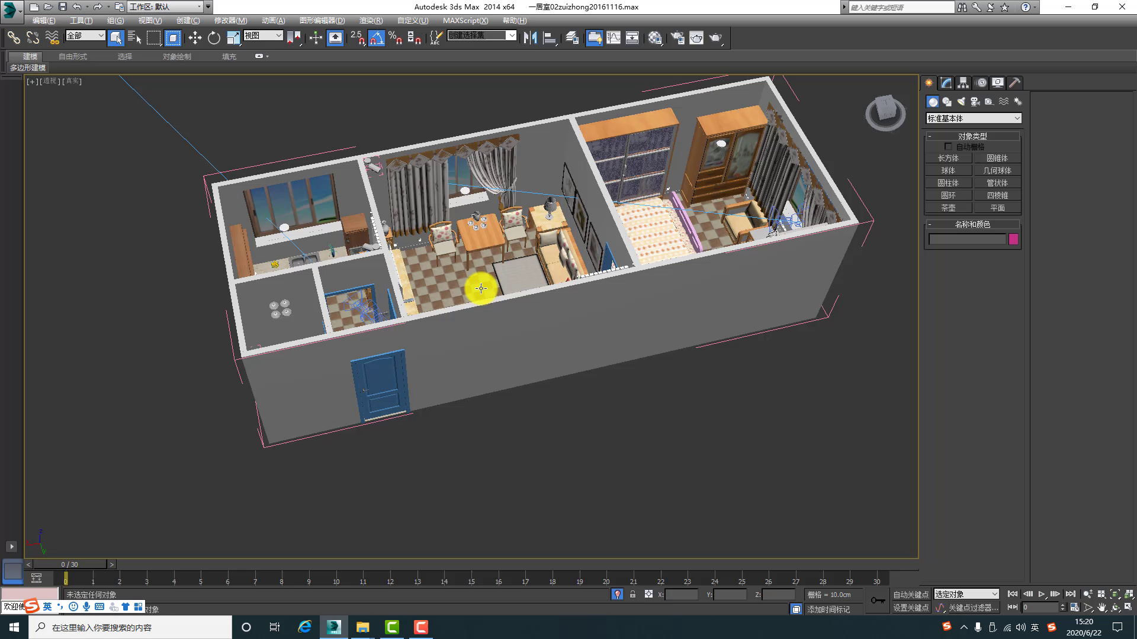Toggle 自动关键点 auto key mode
Image resolution: width=1137 pixels, height=639 pixels.
[x=911, y=595]
